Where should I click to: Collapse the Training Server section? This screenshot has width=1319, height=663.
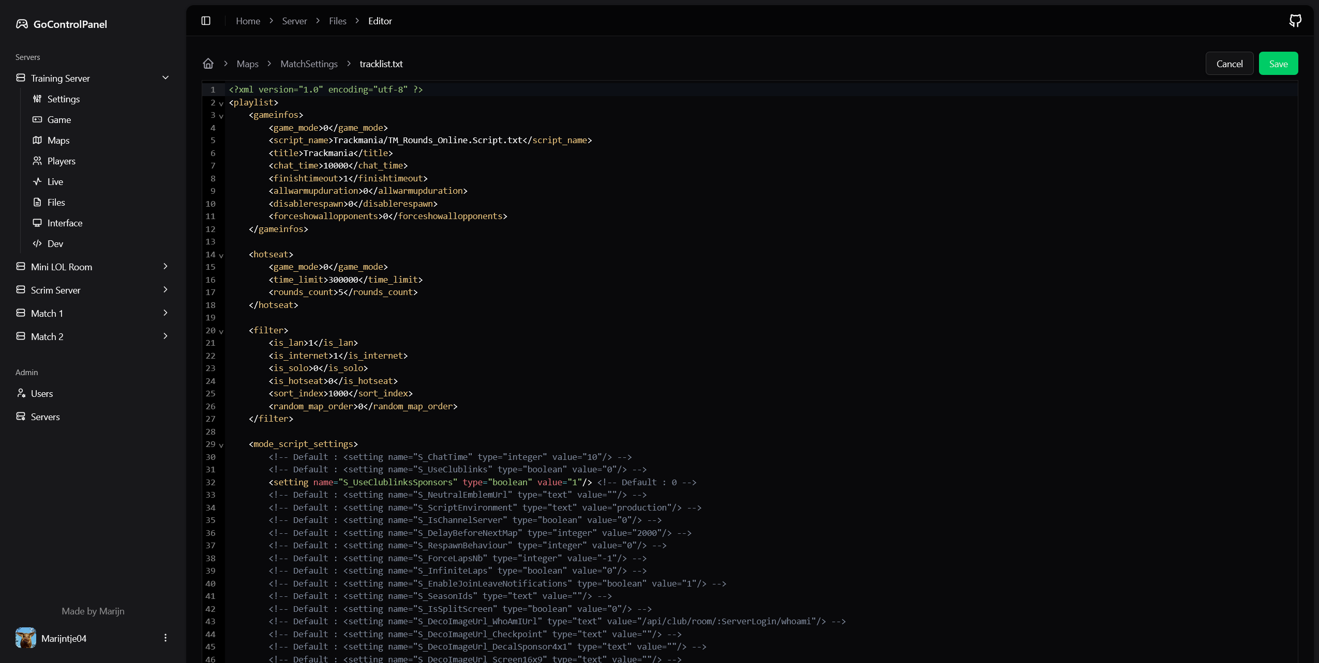pyautogui.click(x=166, y=78)
